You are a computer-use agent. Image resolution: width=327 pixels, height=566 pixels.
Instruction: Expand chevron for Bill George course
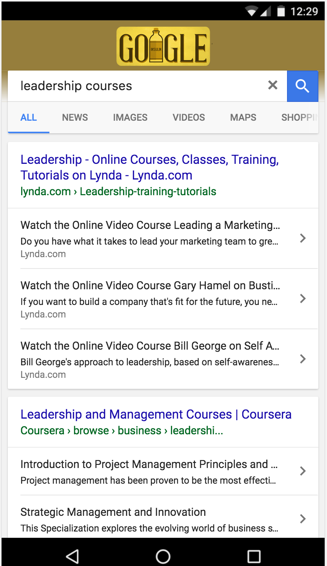point(302,359)
